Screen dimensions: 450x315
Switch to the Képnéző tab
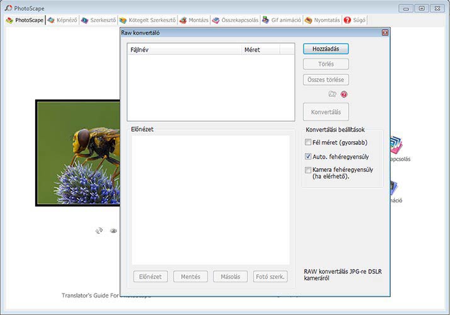point(63,20)
